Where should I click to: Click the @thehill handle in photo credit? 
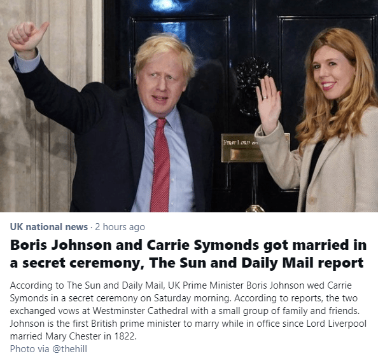[x=69, y=349]
